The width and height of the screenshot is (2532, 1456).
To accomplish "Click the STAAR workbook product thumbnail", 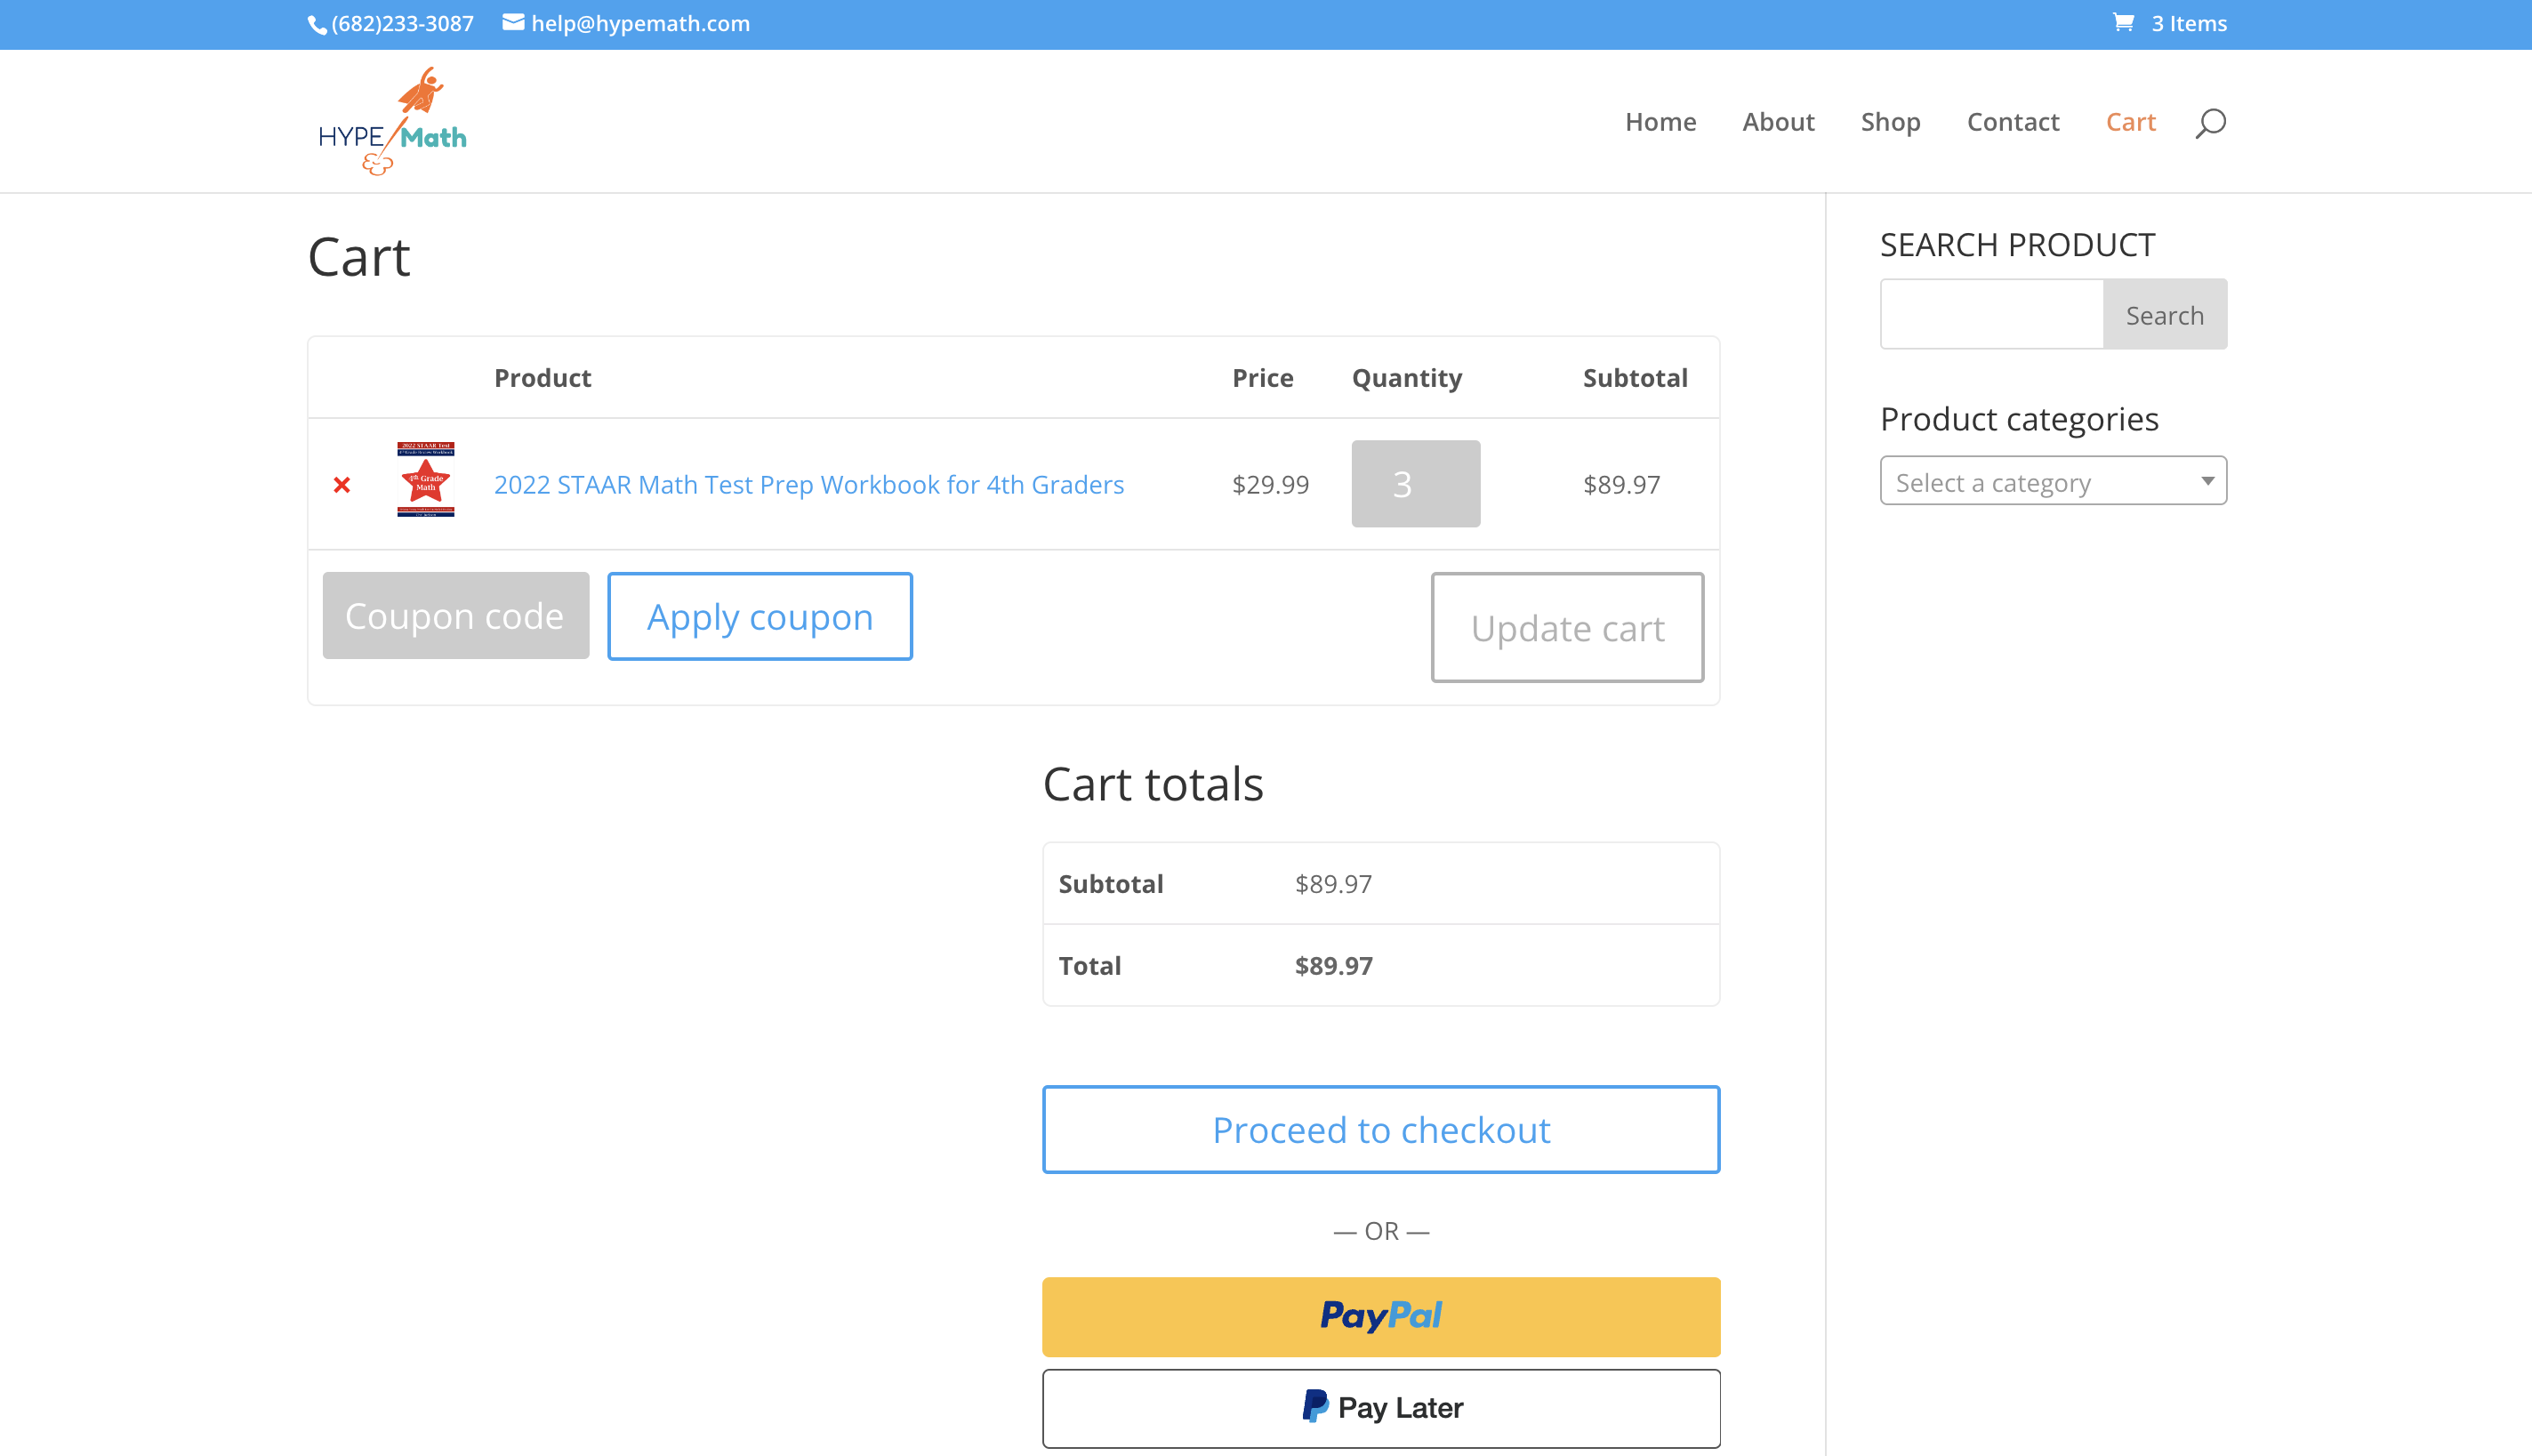I will tap(426, 480).
